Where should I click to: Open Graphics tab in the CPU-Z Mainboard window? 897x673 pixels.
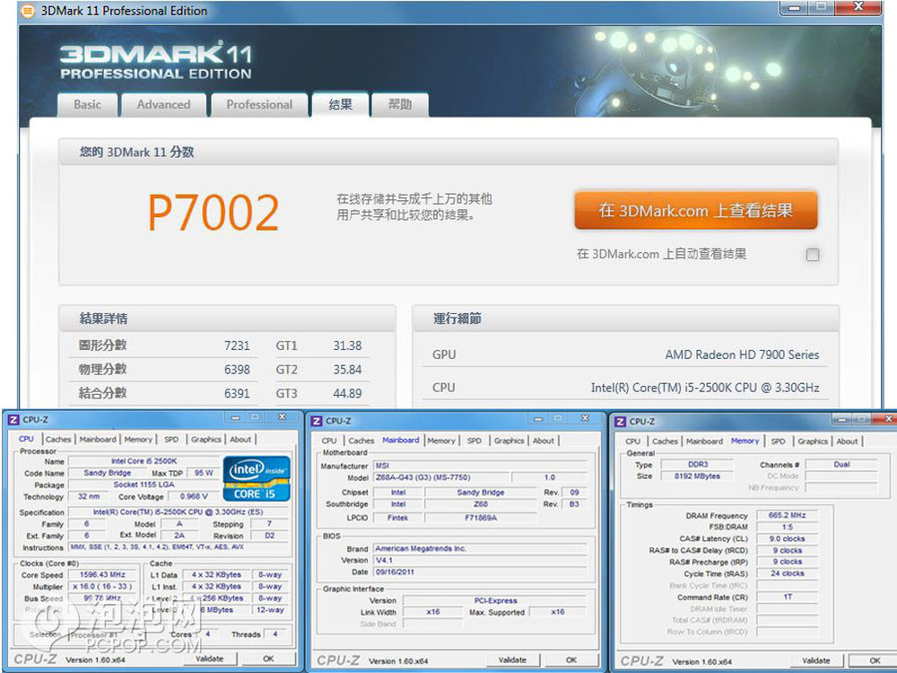(x=509, y=441)
